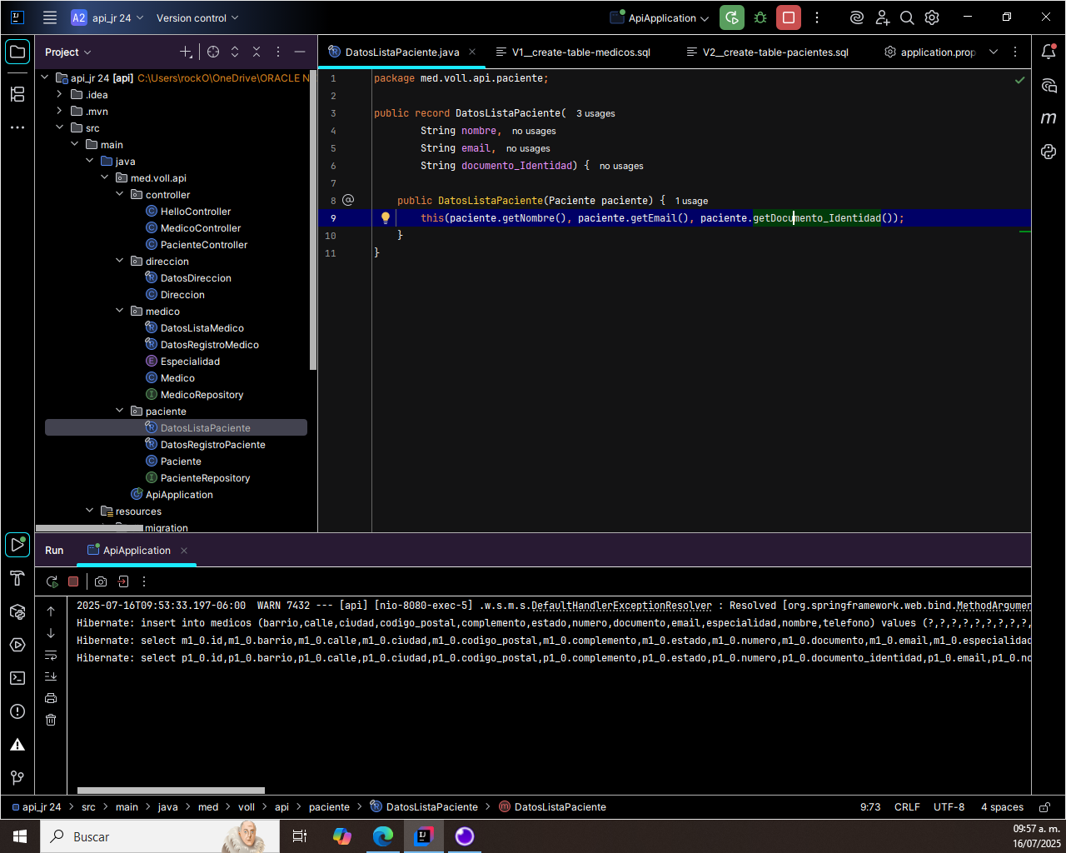Image resolution: width=1066 pixels, height=853 pixels.
Task: Toggle scroll to end in console
Action: click(x=51, y=676)
